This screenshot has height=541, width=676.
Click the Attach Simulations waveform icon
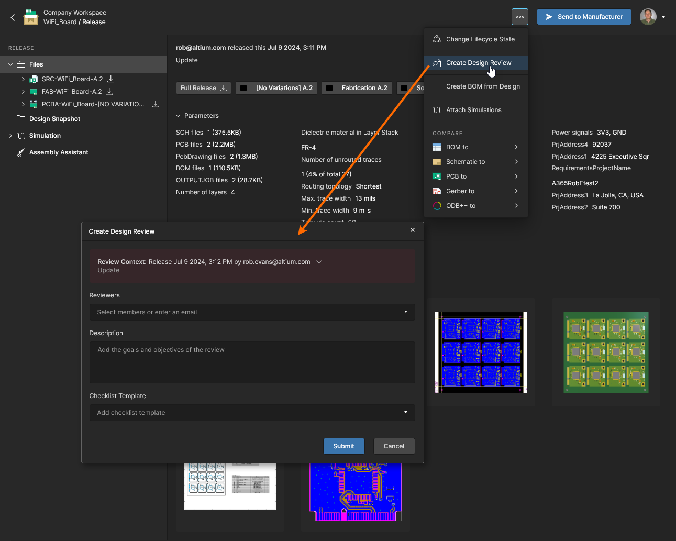tap(437, 110)
